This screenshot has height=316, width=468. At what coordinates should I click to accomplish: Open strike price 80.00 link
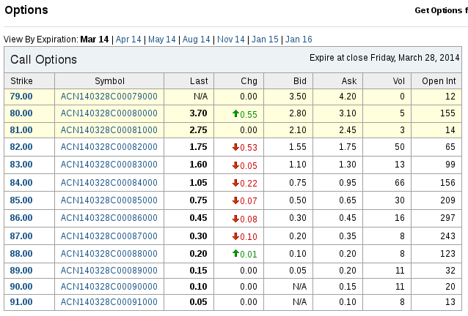21,113
